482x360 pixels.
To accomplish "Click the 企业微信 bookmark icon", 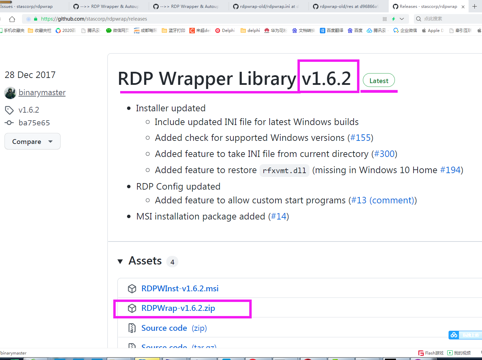I will [x=395, y=30].
